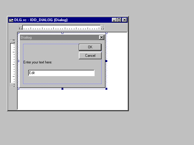Click the top thumb of the vertical ruler
194x145 pixels.
coord(12,41)
